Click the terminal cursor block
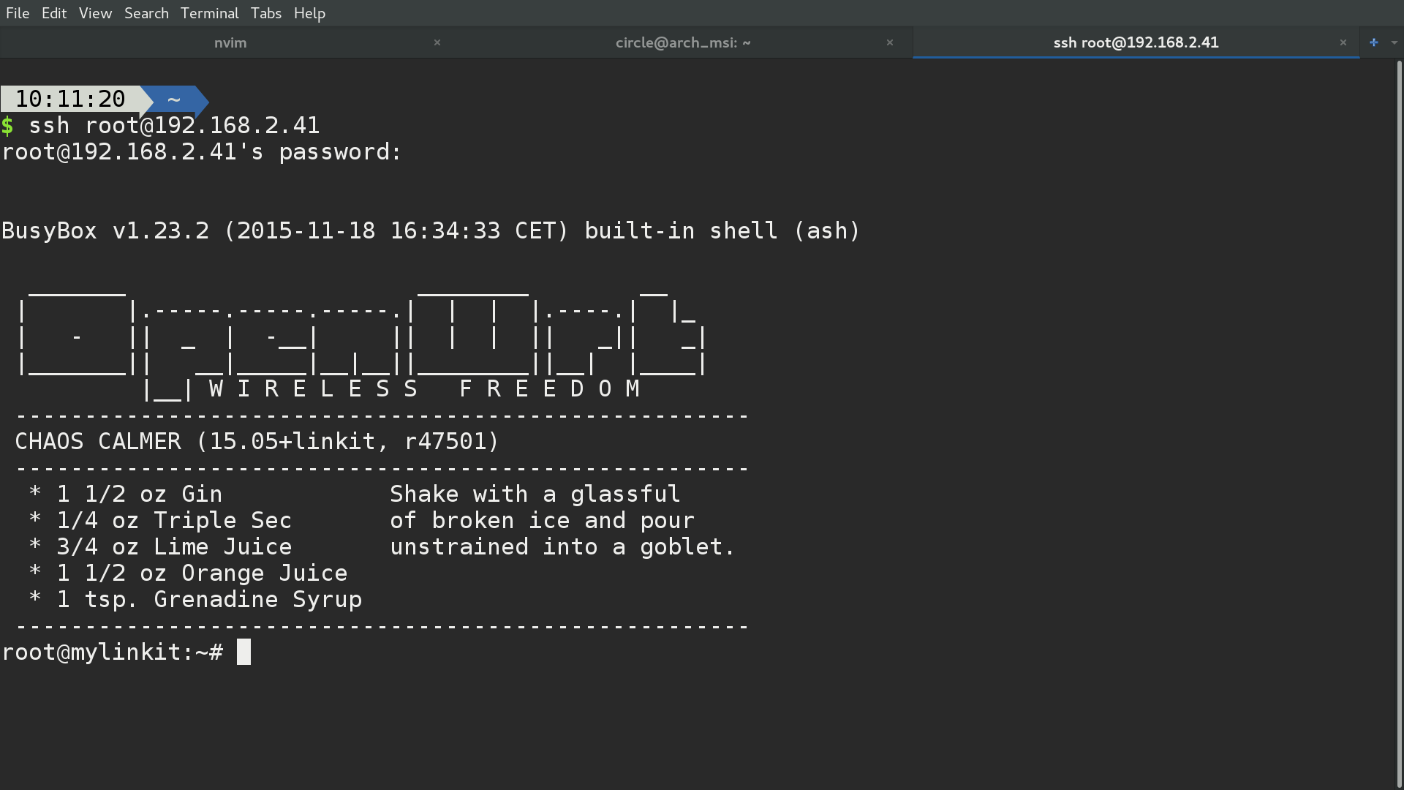Screen dimensions: 1404x790 click(x=244, y=652)
